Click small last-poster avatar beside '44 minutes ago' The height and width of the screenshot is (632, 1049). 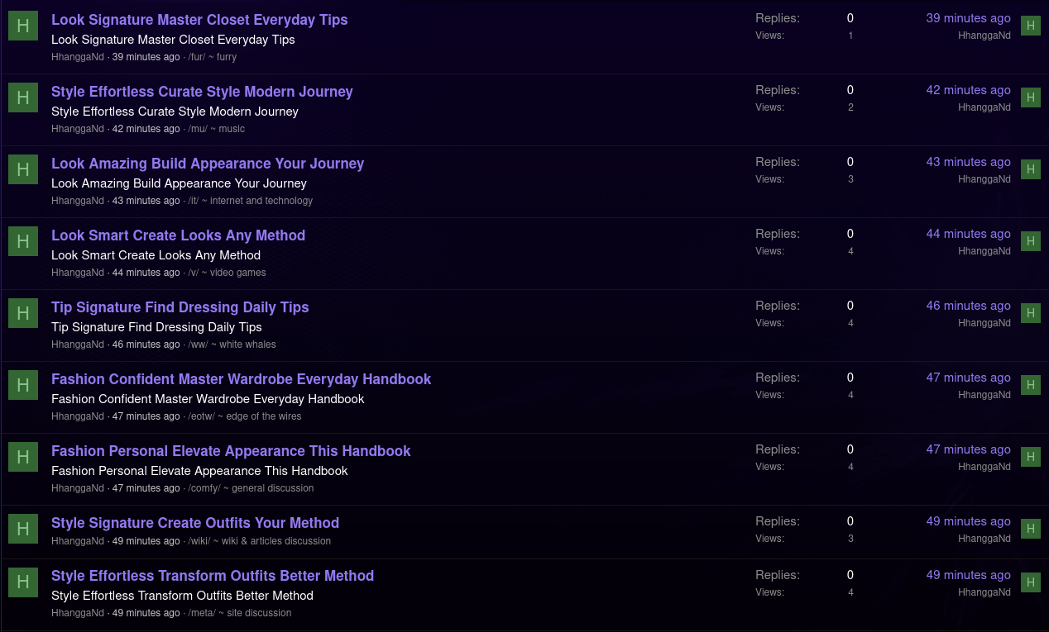click(1031, 241)
